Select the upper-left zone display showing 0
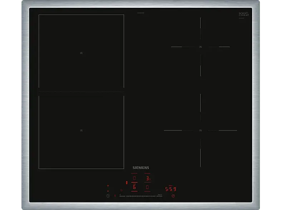The width and height of the screenshot is (281, 210). pos(134,179)
